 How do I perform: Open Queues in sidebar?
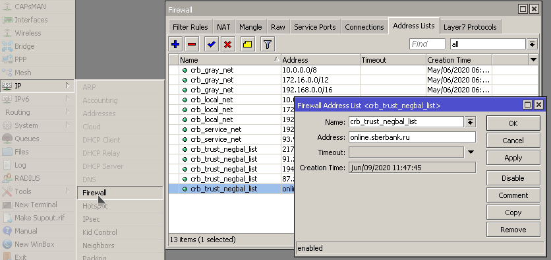tap(38, 139)
